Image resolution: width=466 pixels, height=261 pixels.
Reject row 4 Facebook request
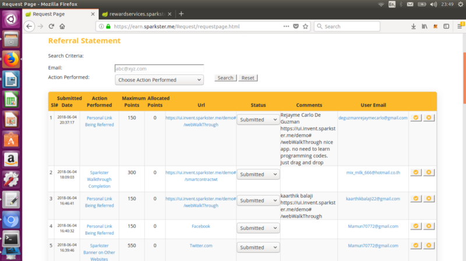[x=429, y=226]
